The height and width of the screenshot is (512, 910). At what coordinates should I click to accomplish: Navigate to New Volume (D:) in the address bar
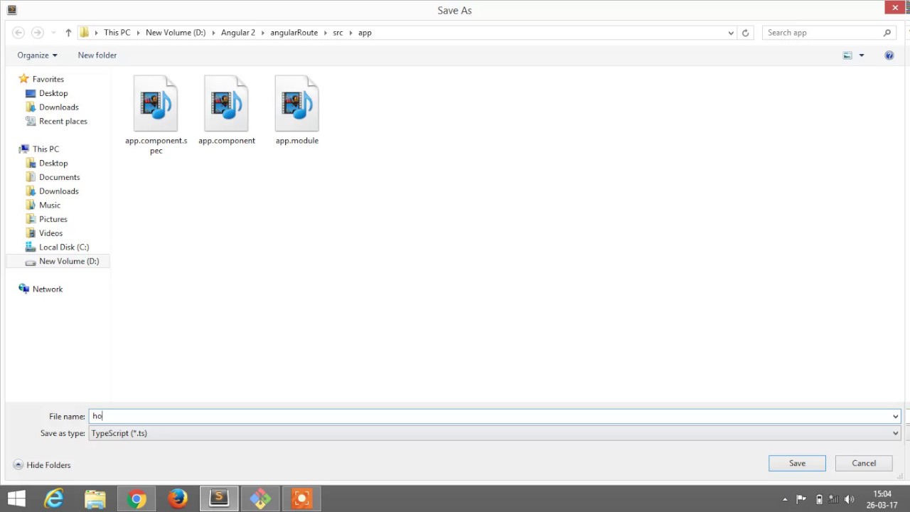tap(176, 33)
